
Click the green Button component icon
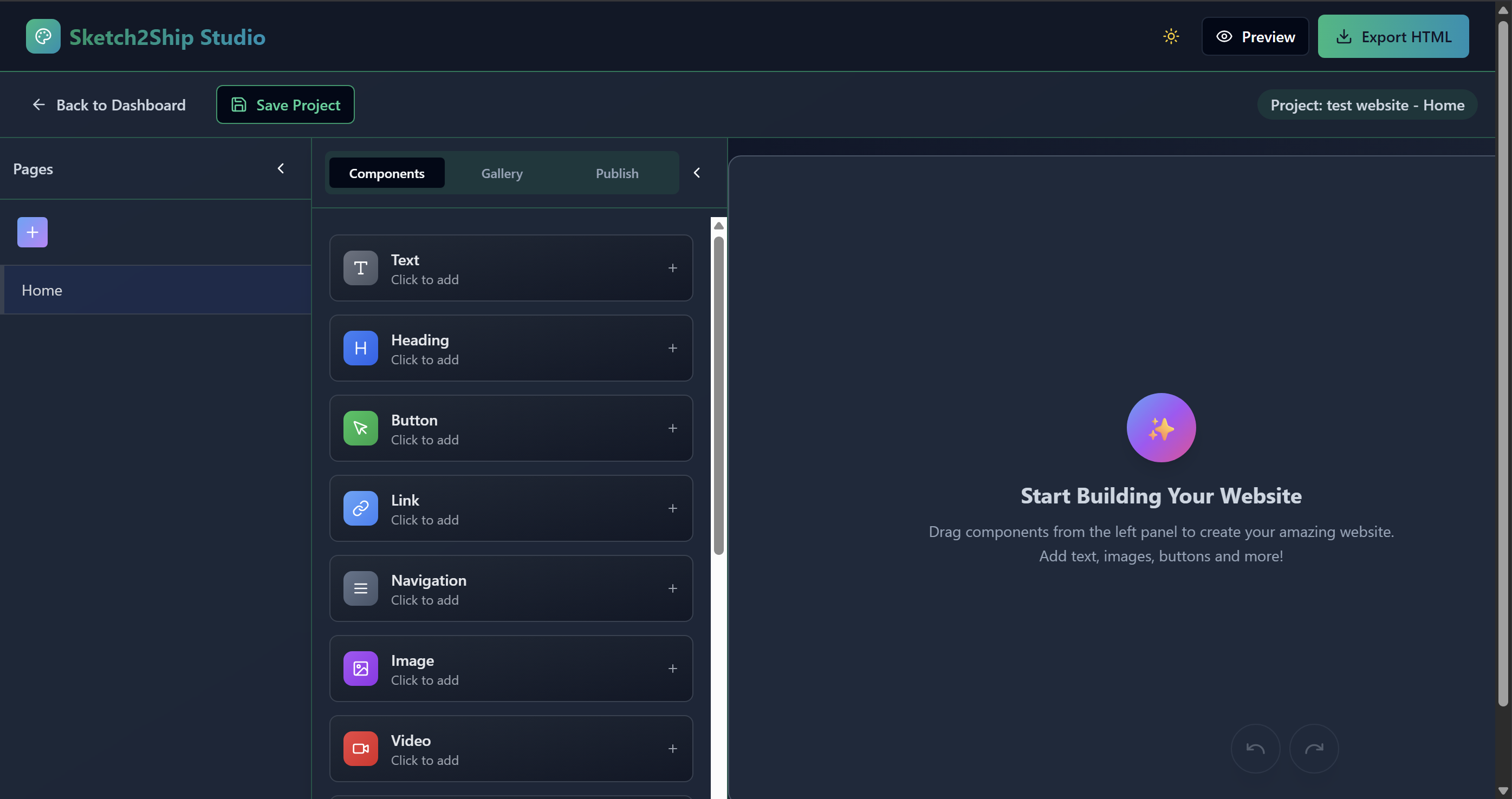click(360, 428)
